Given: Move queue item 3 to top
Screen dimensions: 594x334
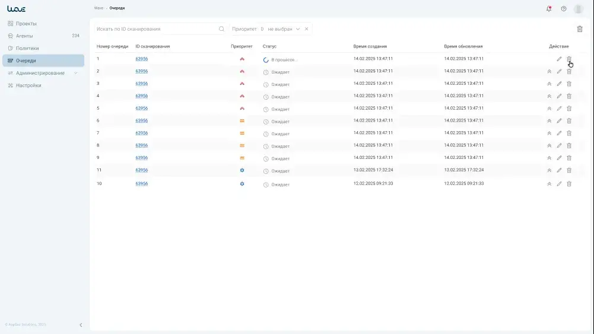Looking at the screenshot, I should [549, 84].
